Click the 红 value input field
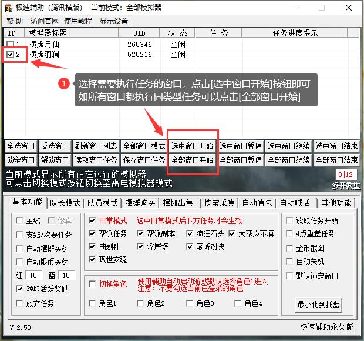Image resolution: width=364 pixels, height=341 pixels. click(33, 275)
